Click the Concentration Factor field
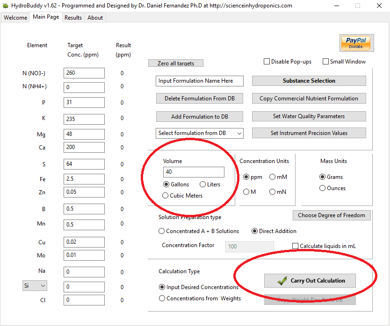 (249, 247)
